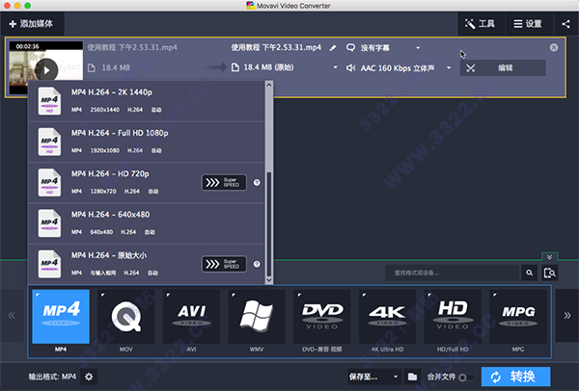This screenshot has width=579, height=391.
Task: Select preset MP4 H.264 – 原始大小
Action: (147, 264)
